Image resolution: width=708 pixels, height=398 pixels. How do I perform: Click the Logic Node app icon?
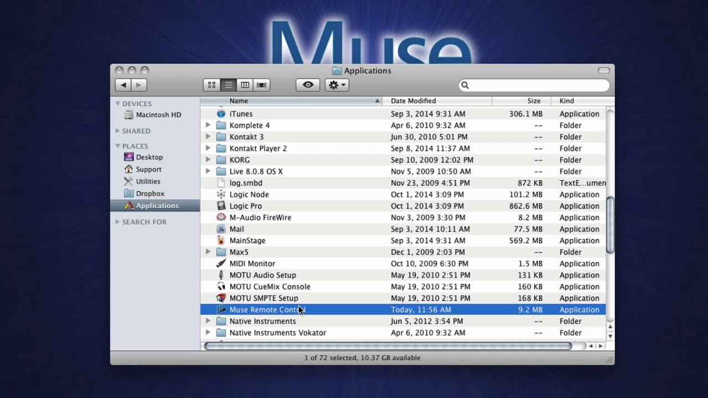click(x=221, y=195)
